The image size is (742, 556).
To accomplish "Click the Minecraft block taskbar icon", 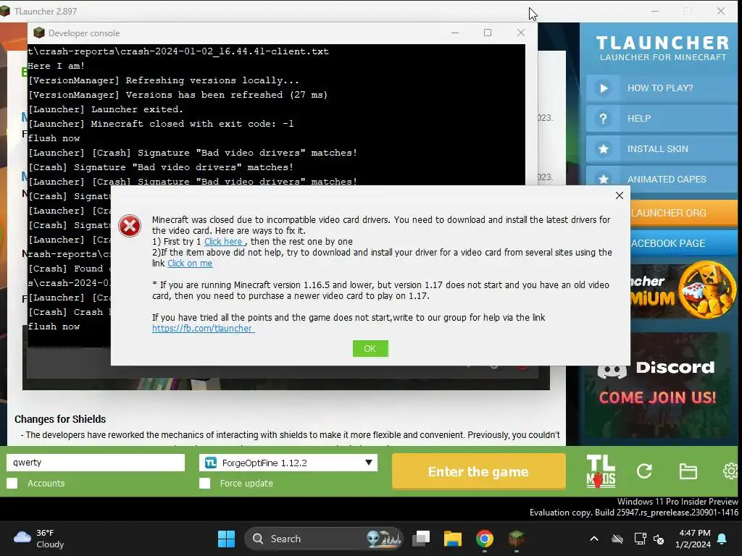I will coord(516,539).
